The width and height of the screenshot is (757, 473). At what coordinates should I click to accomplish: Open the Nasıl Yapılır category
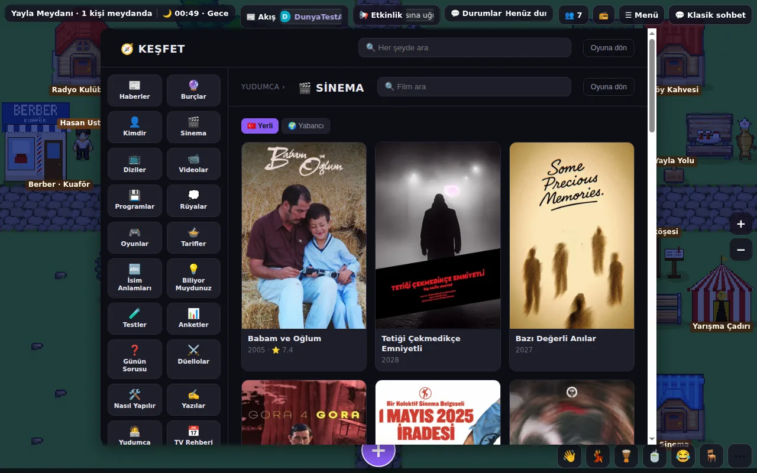135,400
